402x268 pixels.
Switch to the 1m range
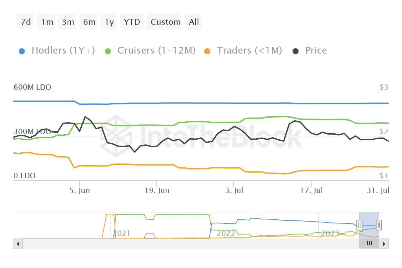pyautogui.click(x=47, y=22)
